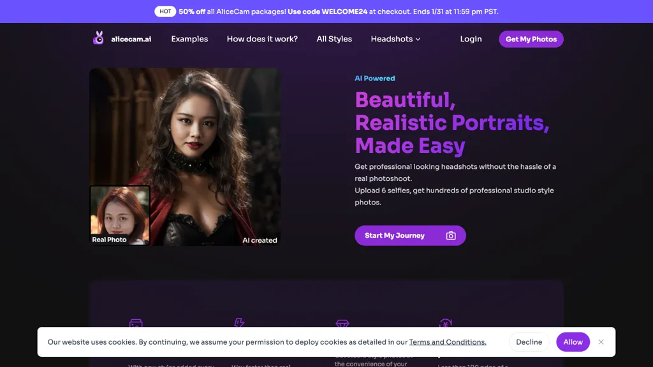Dismiss the cookie banner with the X
653x367 pixels.
pos(601,342)
